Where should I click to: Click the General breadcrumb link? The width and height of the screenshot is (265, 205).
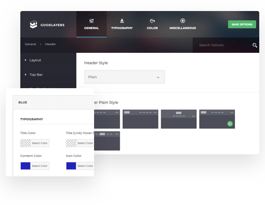pyautogui.click(x=30, y=45)
